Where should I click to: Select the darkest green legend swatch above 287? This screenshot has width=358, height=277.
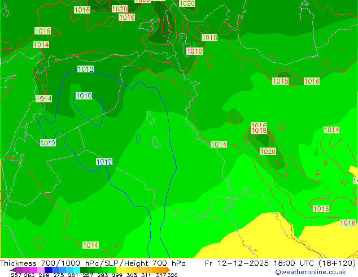coord(84,270)
